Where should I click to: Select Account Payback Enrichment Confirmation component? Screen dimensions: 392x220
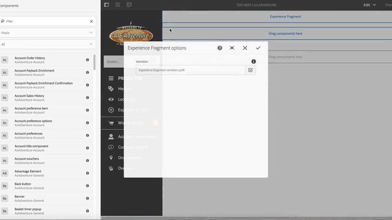click(x=47, y=85)
